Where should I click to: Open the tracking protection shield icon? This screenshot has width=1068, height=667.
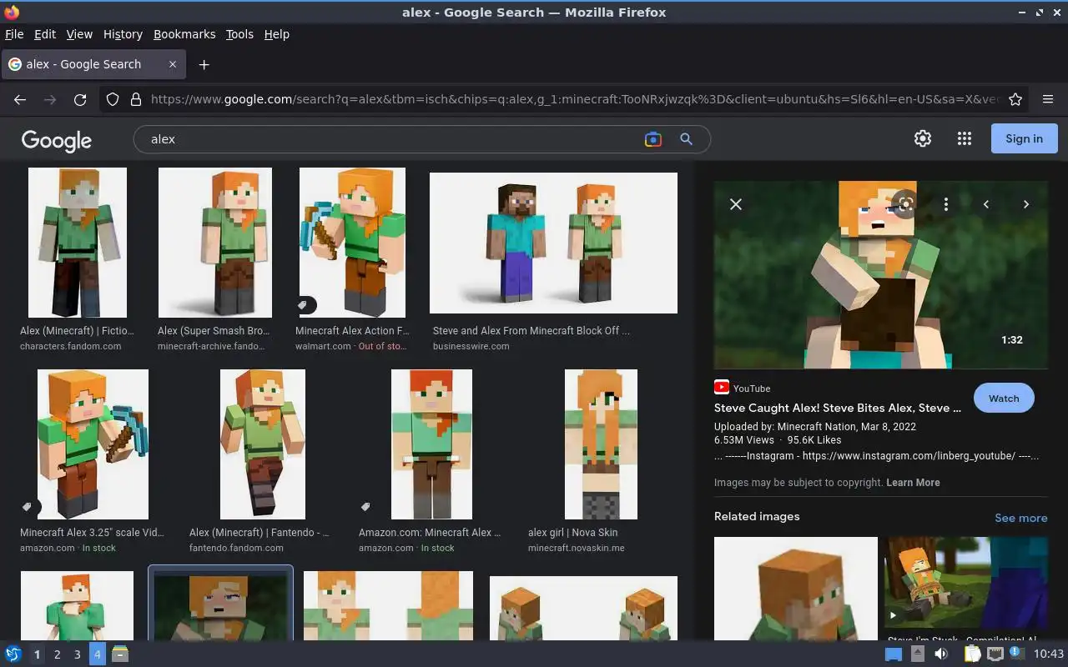point(113,99)
